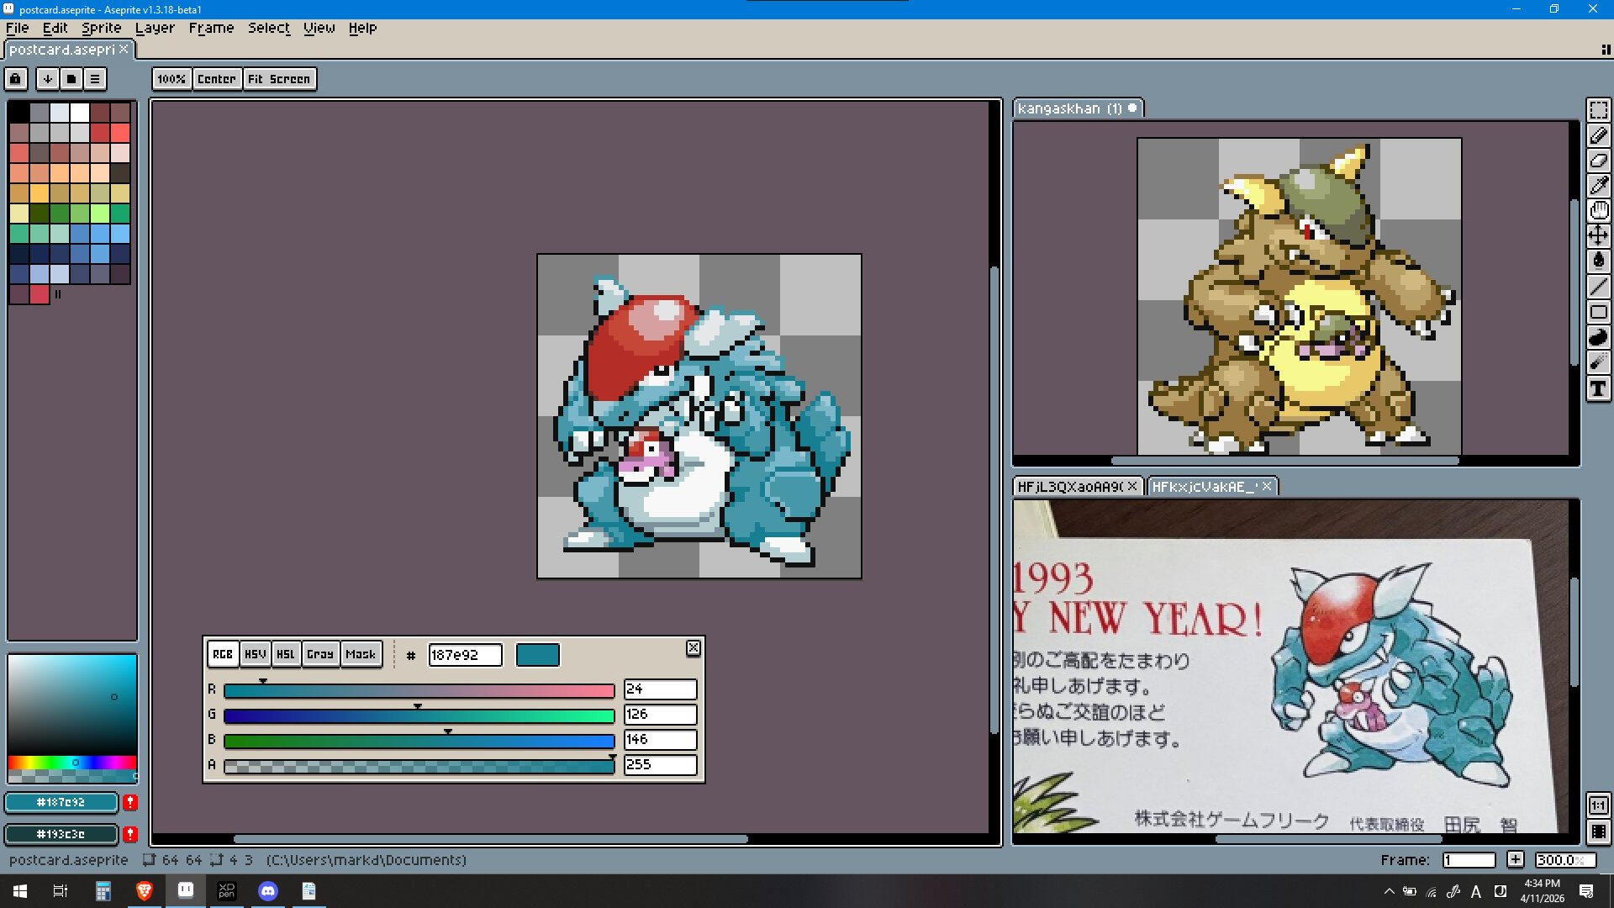1614x908 pixels.
Task: Close the HFjL3QXaoAA9 tab
Action: [1132, 486]
